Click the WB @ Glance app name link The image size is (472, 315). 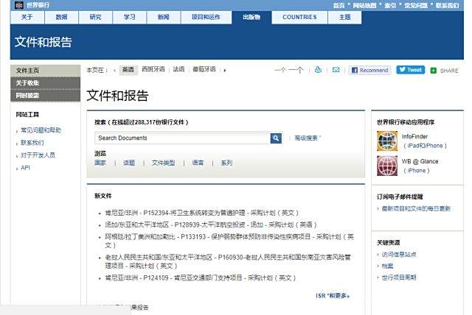click(x=420, y=162)
